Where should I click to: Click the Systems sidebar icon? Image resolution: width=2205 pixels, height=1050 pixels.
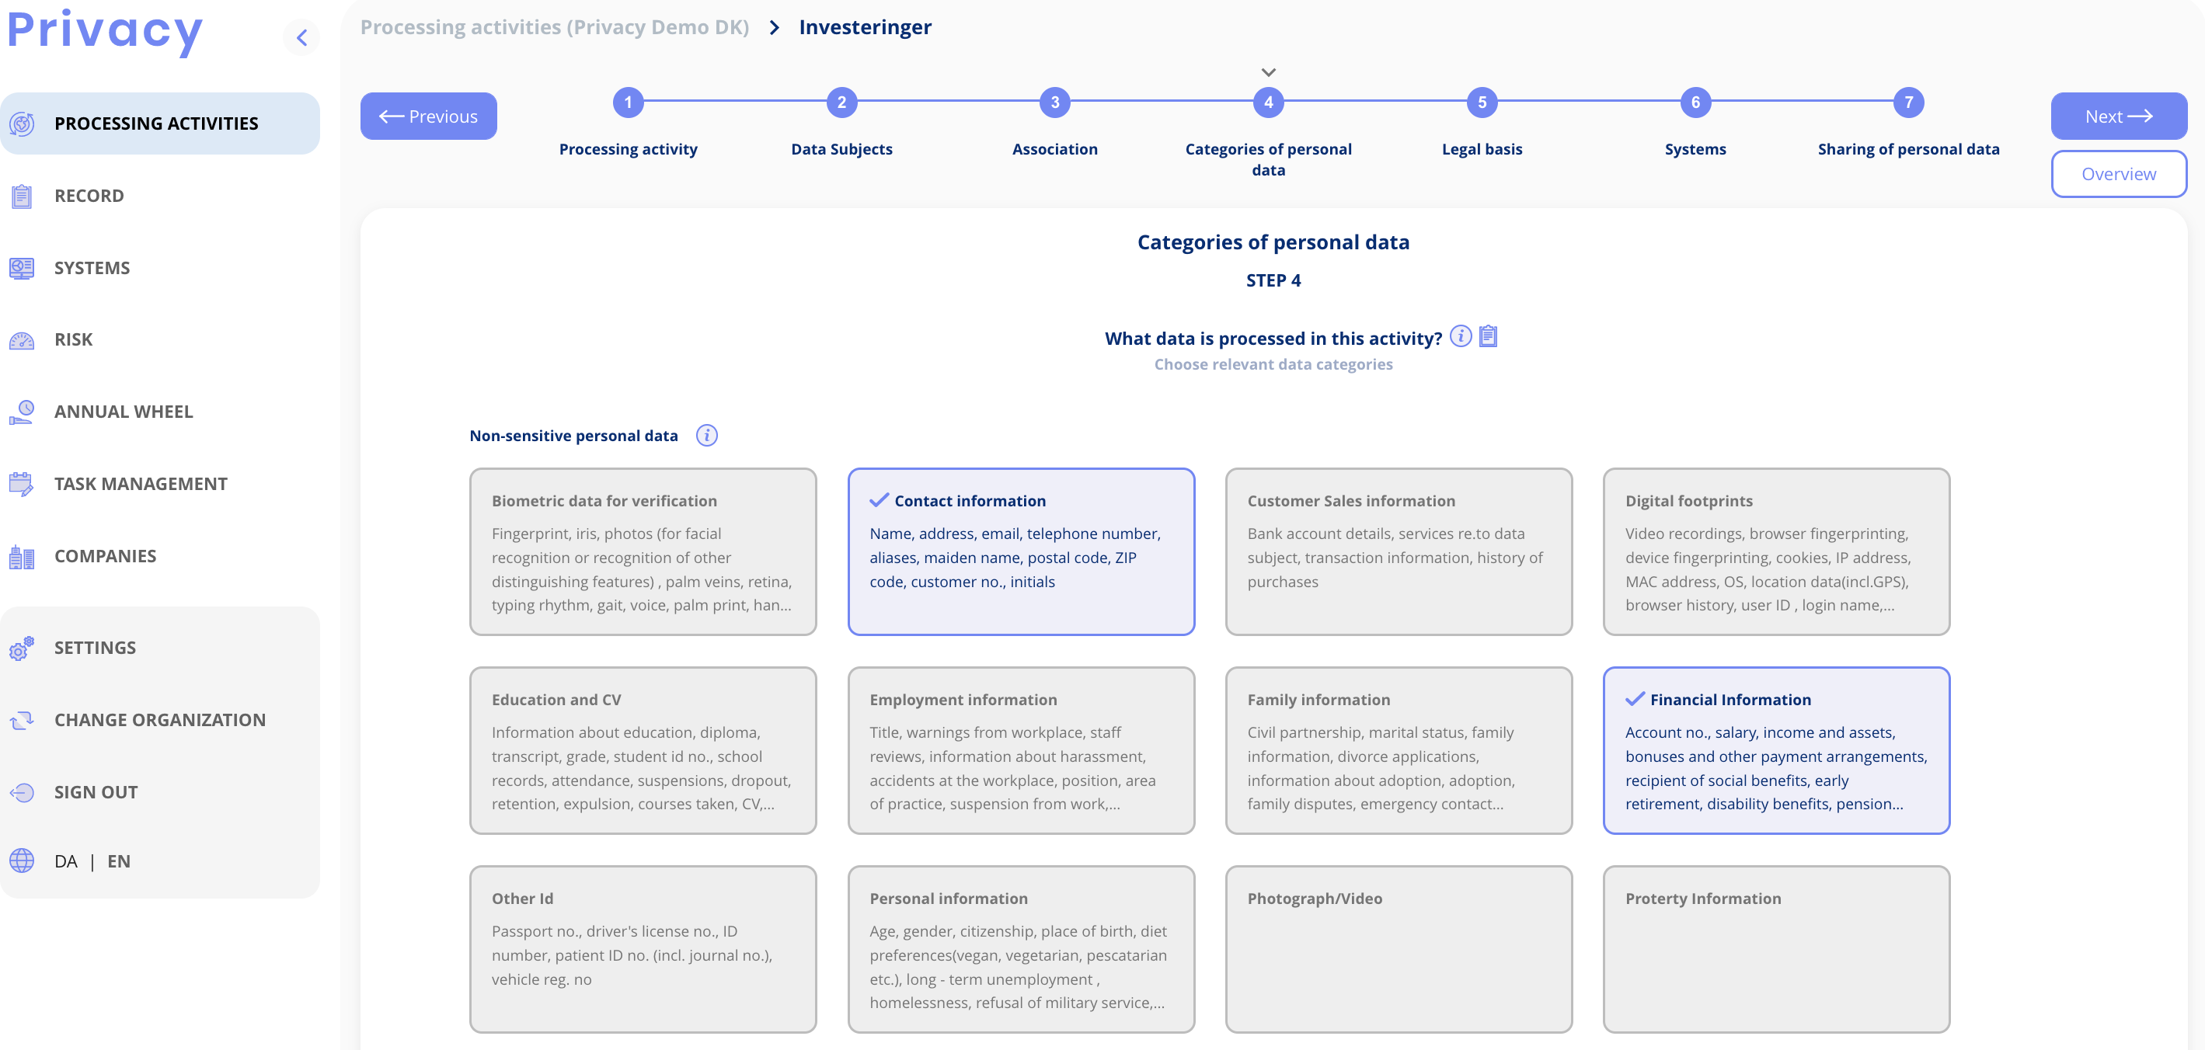click(23, 267)
